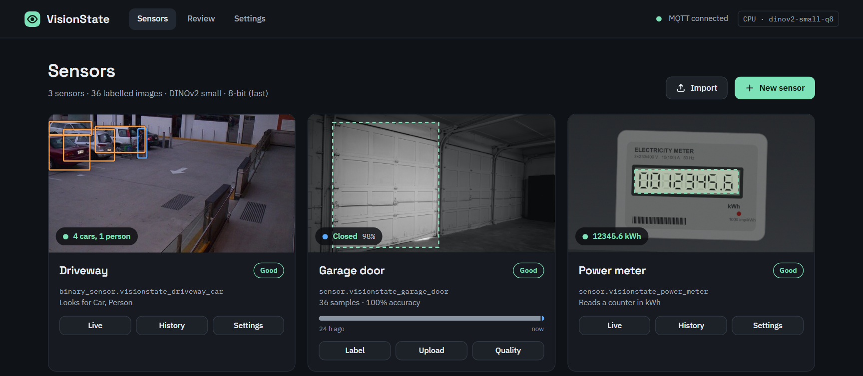Click the MQTT connected status text

tap(698, 18)
